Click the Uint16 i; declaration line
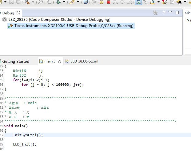 (28, 71)
